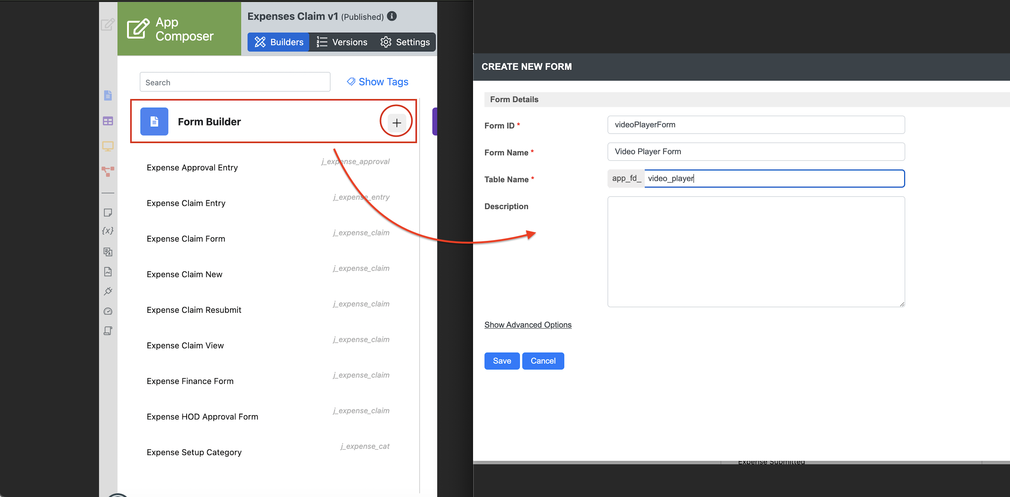Select the Builders tab
Screen dimensions: 1010x497
(x=279, y=42)
